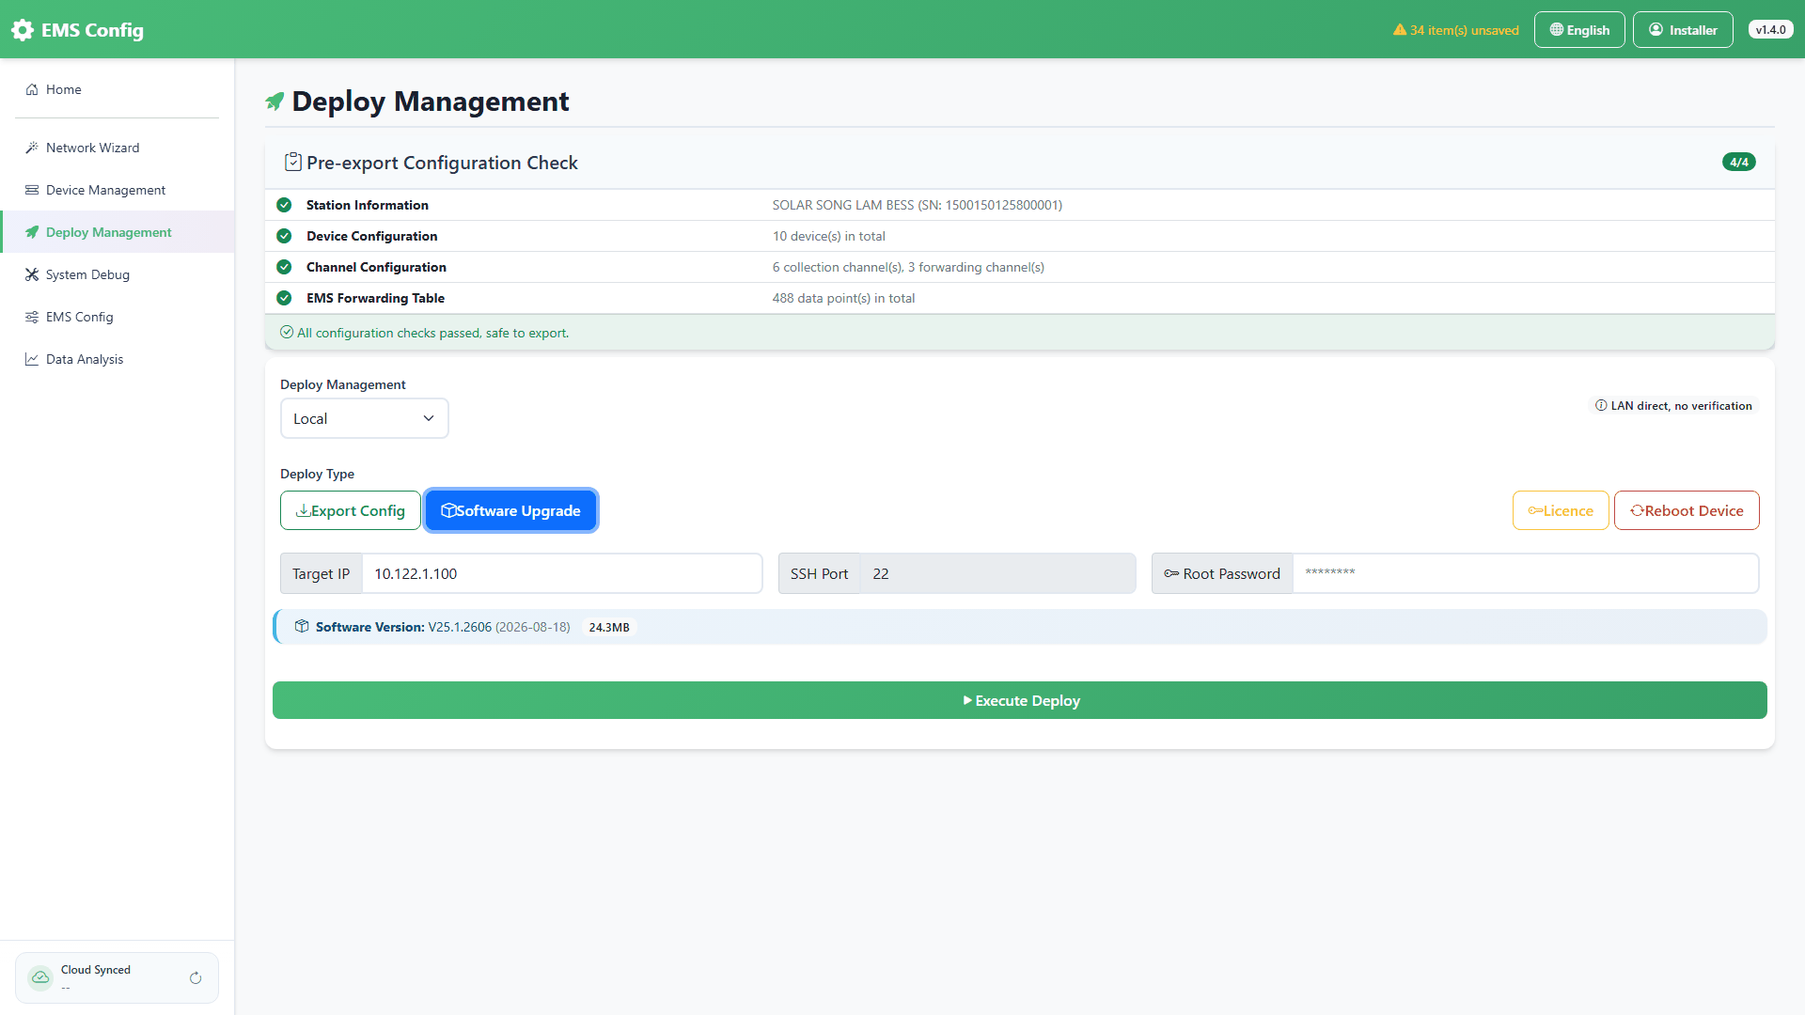This screenshot has width=1805, height=1015.
Task: Focus the Target IP input field
Action: [x=561, y=573]
